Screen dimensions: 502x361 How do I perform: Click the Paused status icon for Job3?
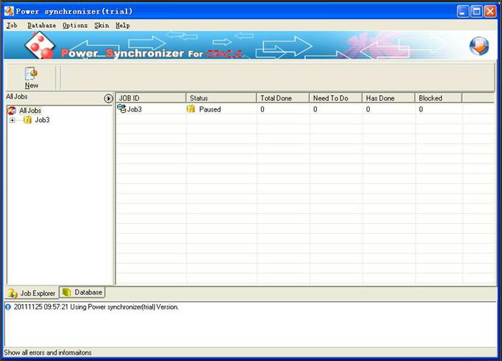[191, 109]
